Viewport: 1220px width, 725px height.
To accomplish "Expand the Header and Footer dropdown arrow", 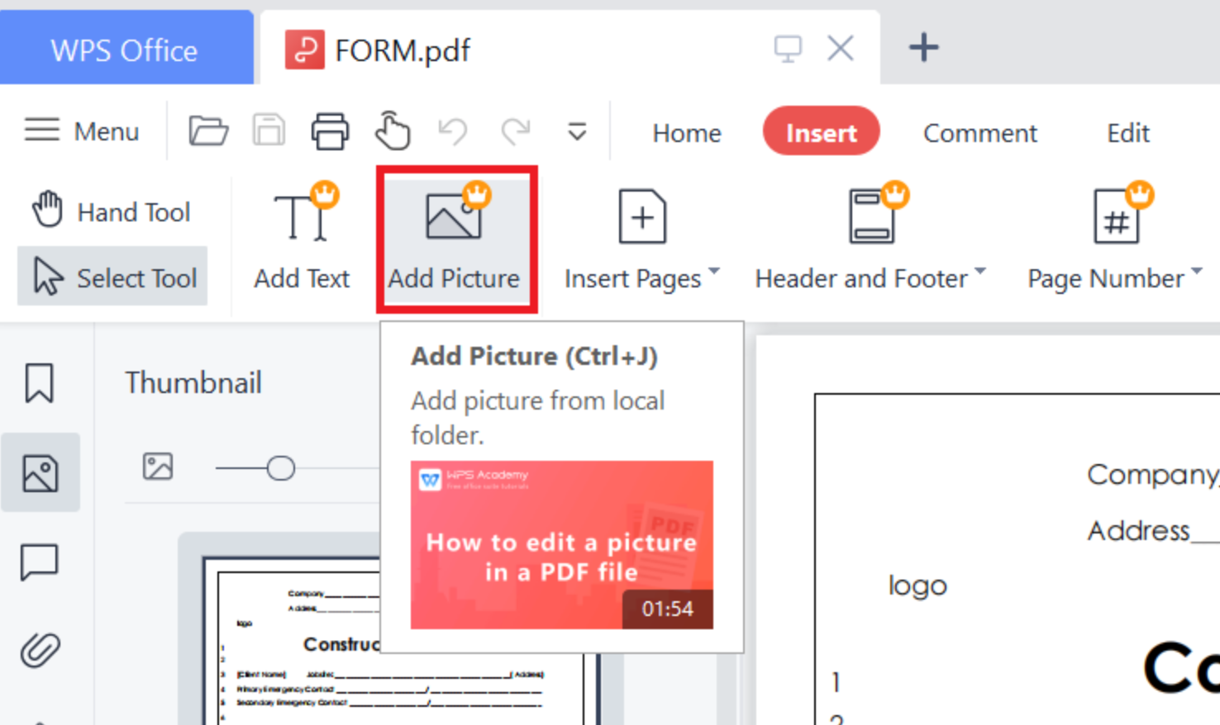I will point(980,271).
